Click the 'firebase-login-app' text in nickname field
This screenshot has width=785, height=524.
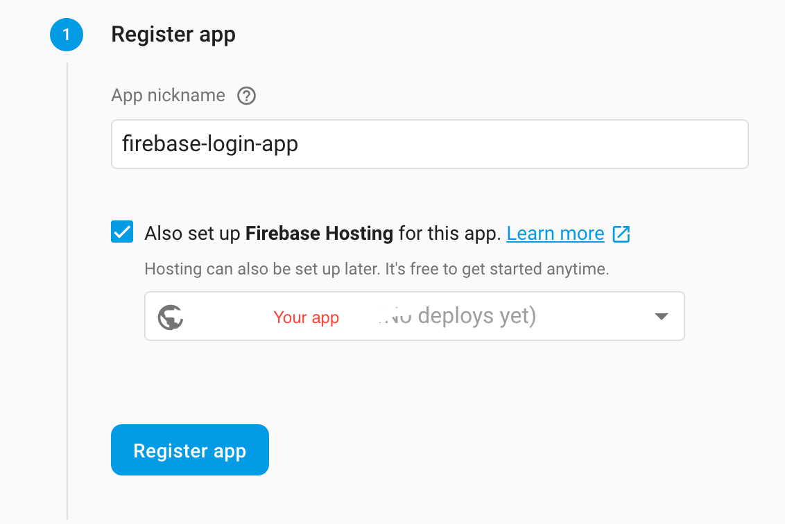coord(210,144)
